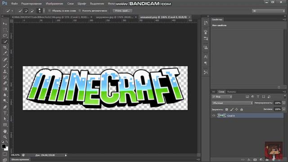Open the Clone Source panel icon
288x162 pixels.
point(206,47)
